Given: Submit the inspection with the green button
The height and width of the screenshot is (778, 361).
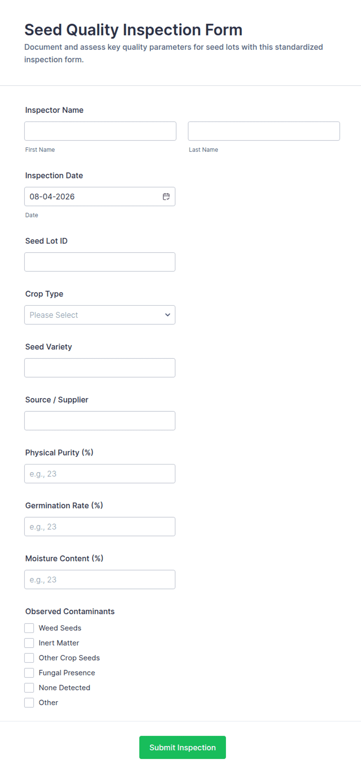Looking at the screenshot, I should point(182,747).
